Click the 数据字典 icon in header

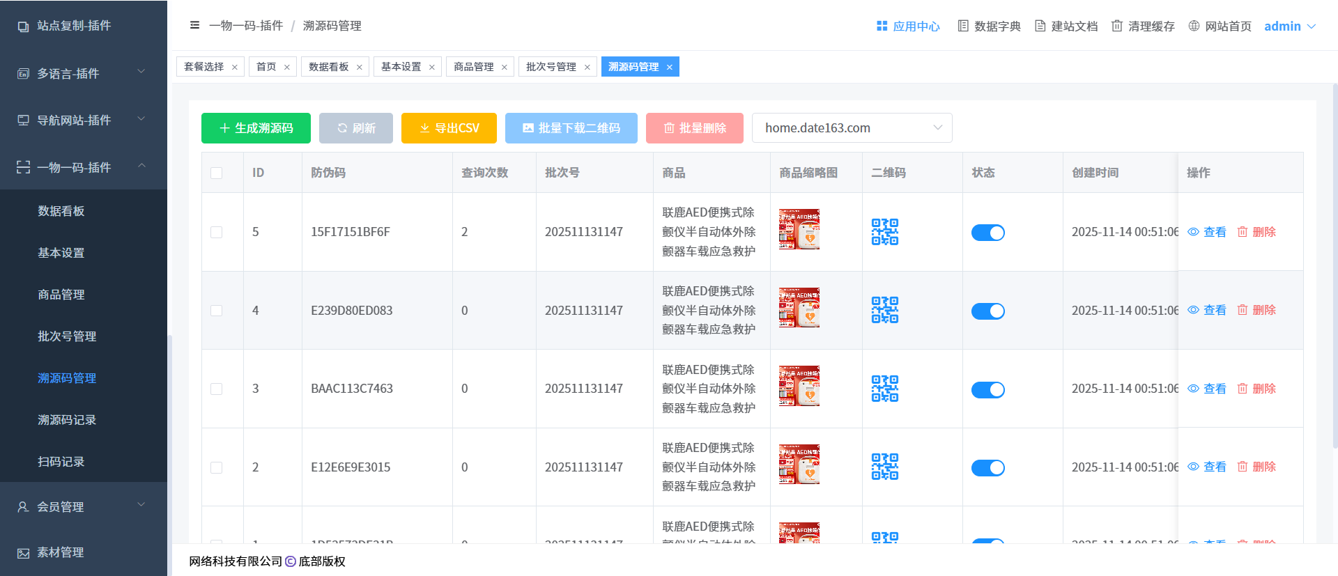click(963, 26)
